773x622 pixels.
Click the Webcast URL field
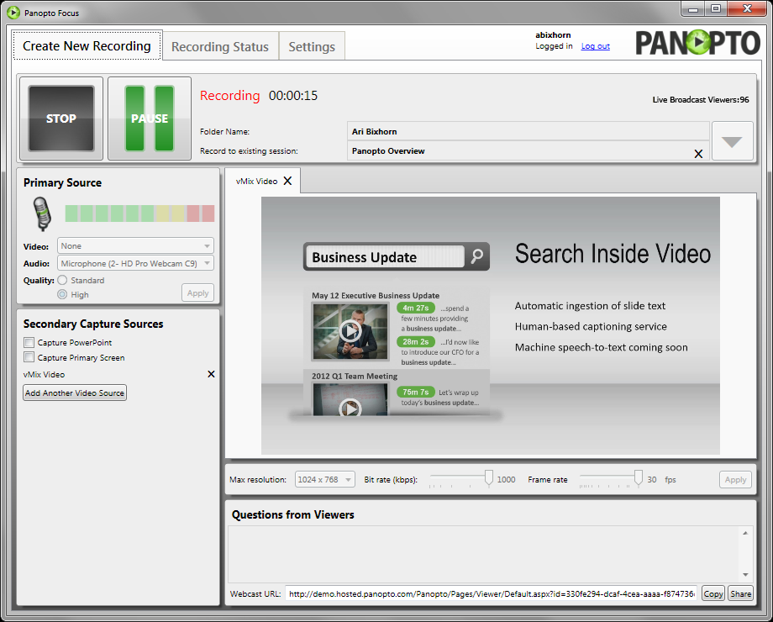pyautogui.click(x=492, y=594)
